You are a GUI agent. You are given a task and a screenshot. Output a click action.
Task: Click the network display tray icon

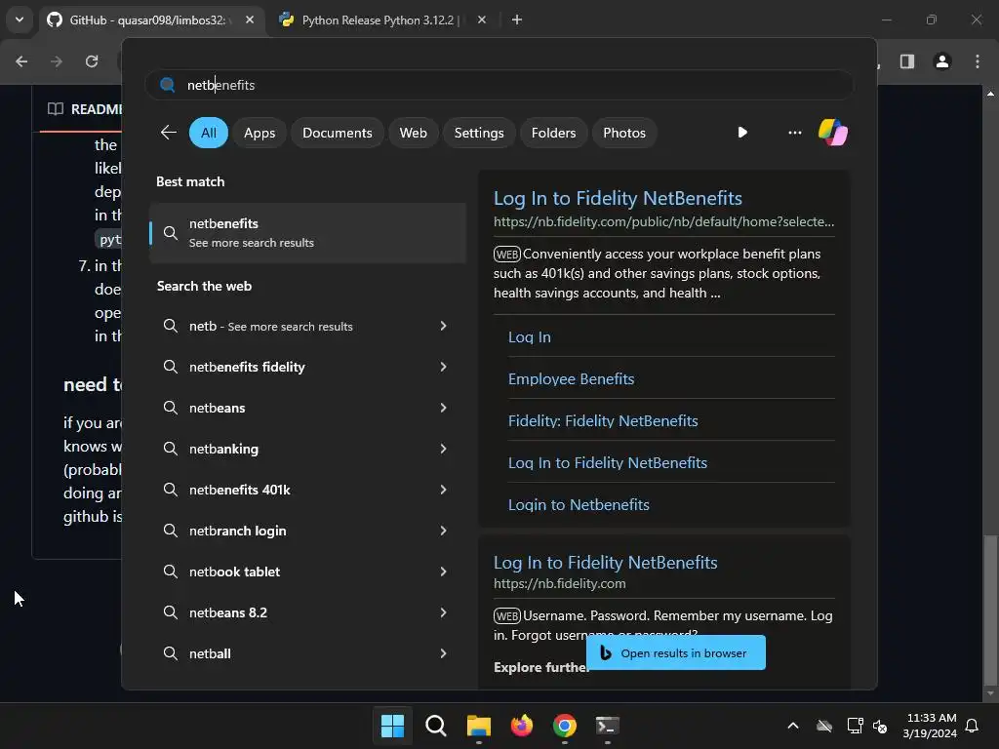[855, 726]
